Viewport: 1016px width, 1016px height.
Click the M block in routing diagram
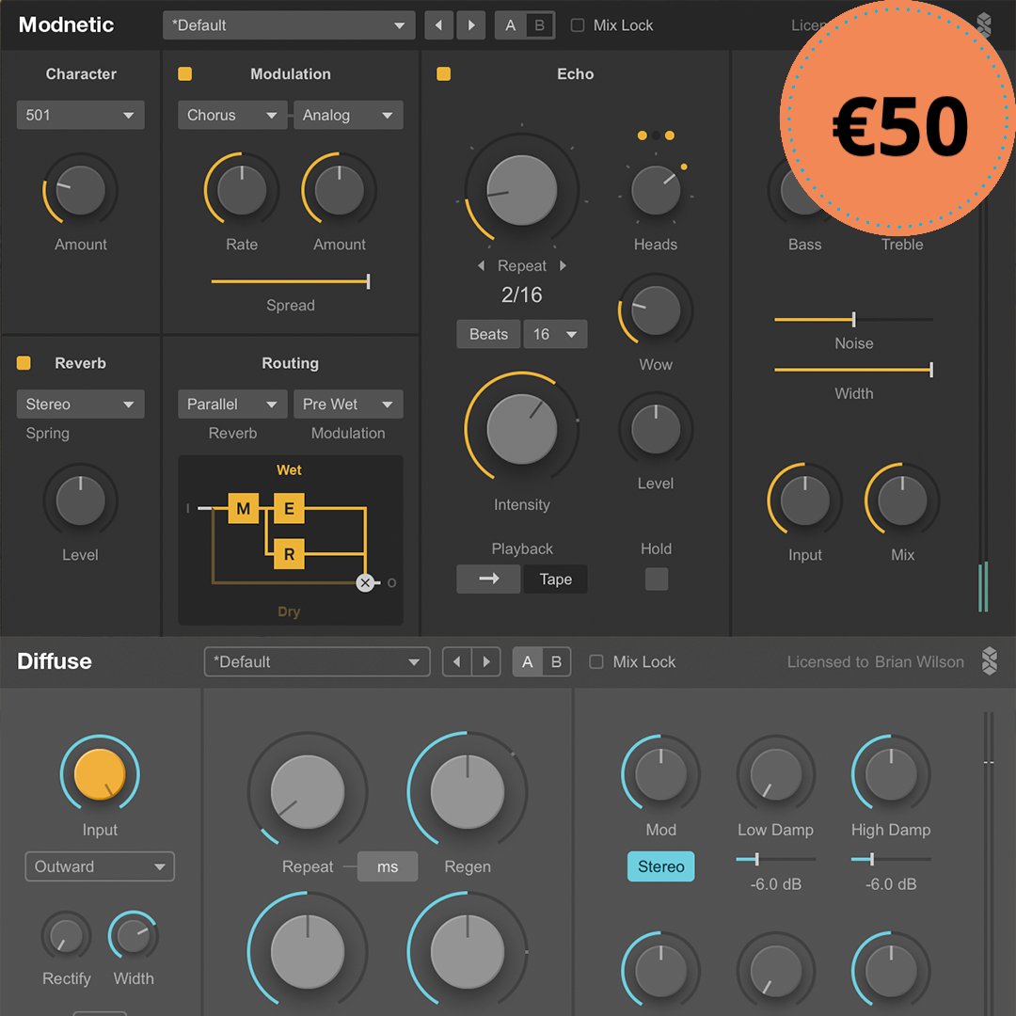click(x=244, y=508)
